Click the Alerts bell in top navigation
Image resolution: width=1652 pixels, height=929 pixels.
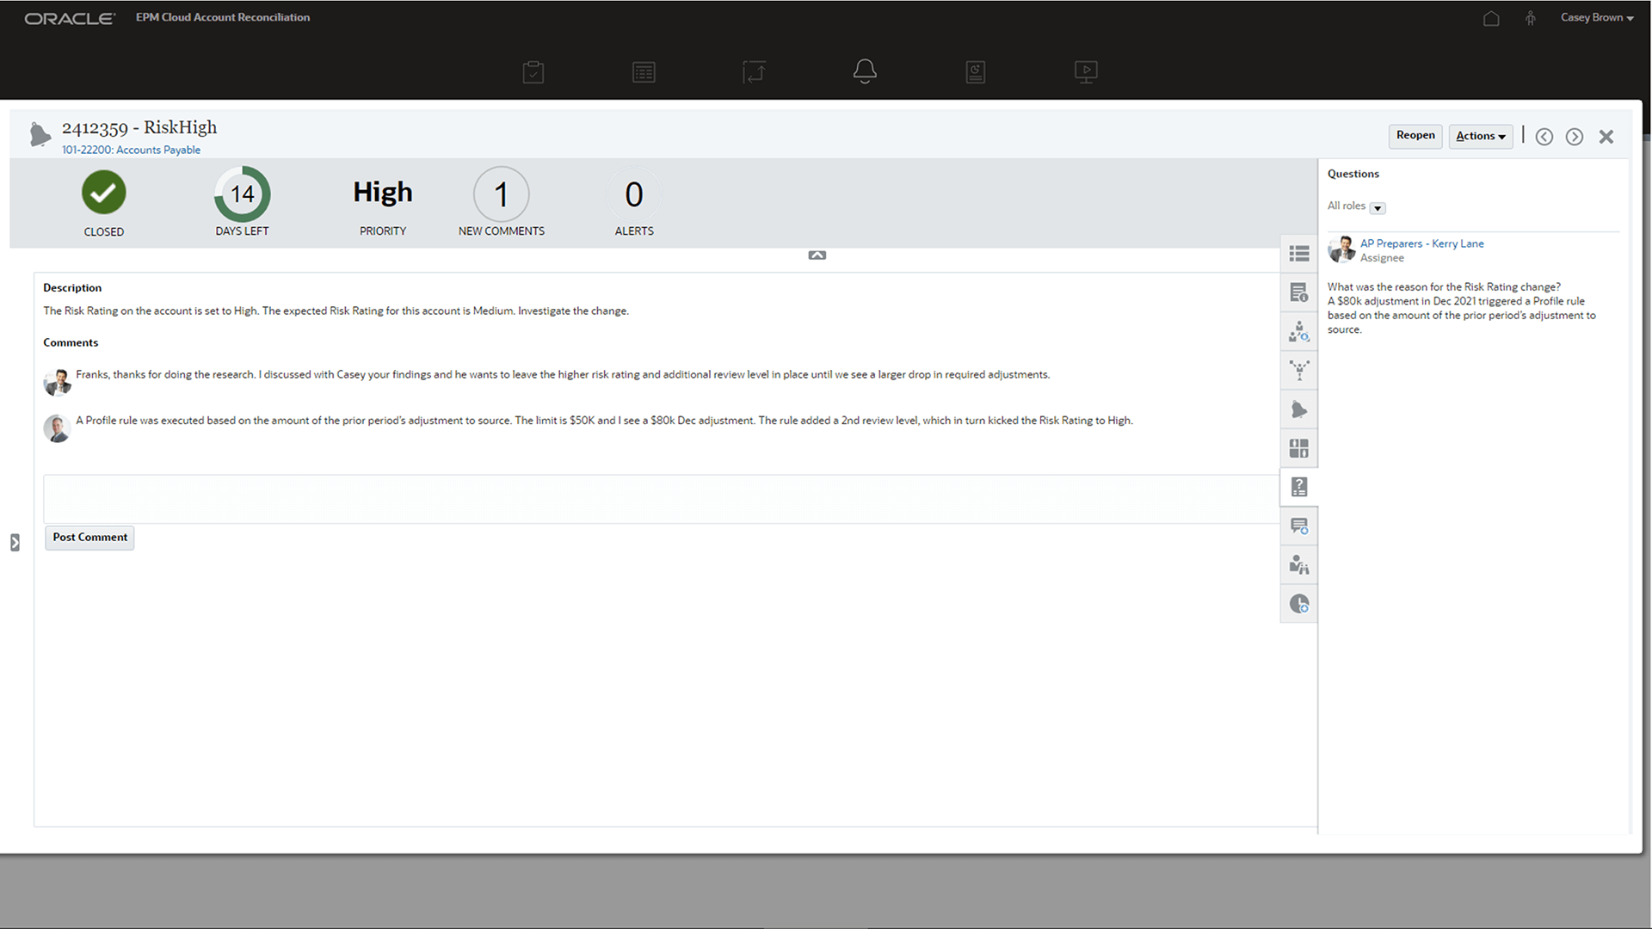coord(865,71)
